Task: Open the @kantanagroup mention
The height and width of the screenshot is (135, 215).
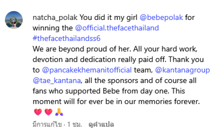Action: [182, 70]
